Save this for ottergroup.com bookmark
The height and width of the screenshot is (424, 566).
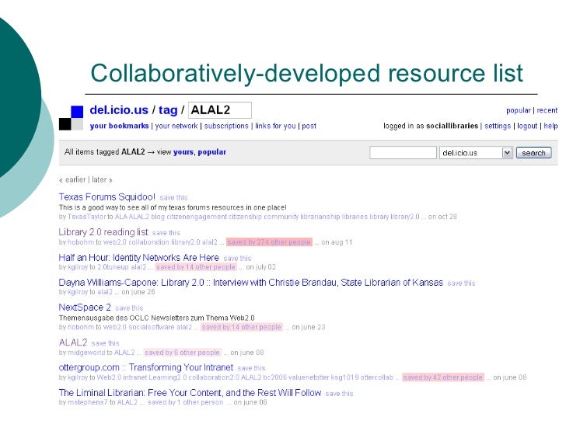(251, 368)
